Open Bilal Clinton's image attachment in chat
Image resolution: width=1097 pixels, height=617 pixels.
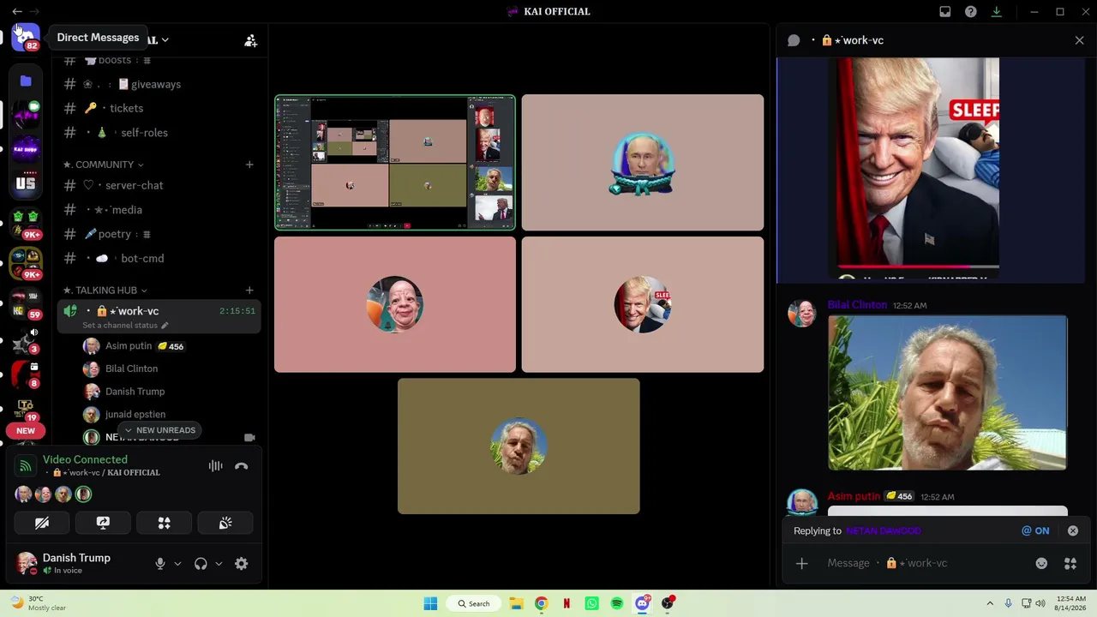click(x=947, y=393)
